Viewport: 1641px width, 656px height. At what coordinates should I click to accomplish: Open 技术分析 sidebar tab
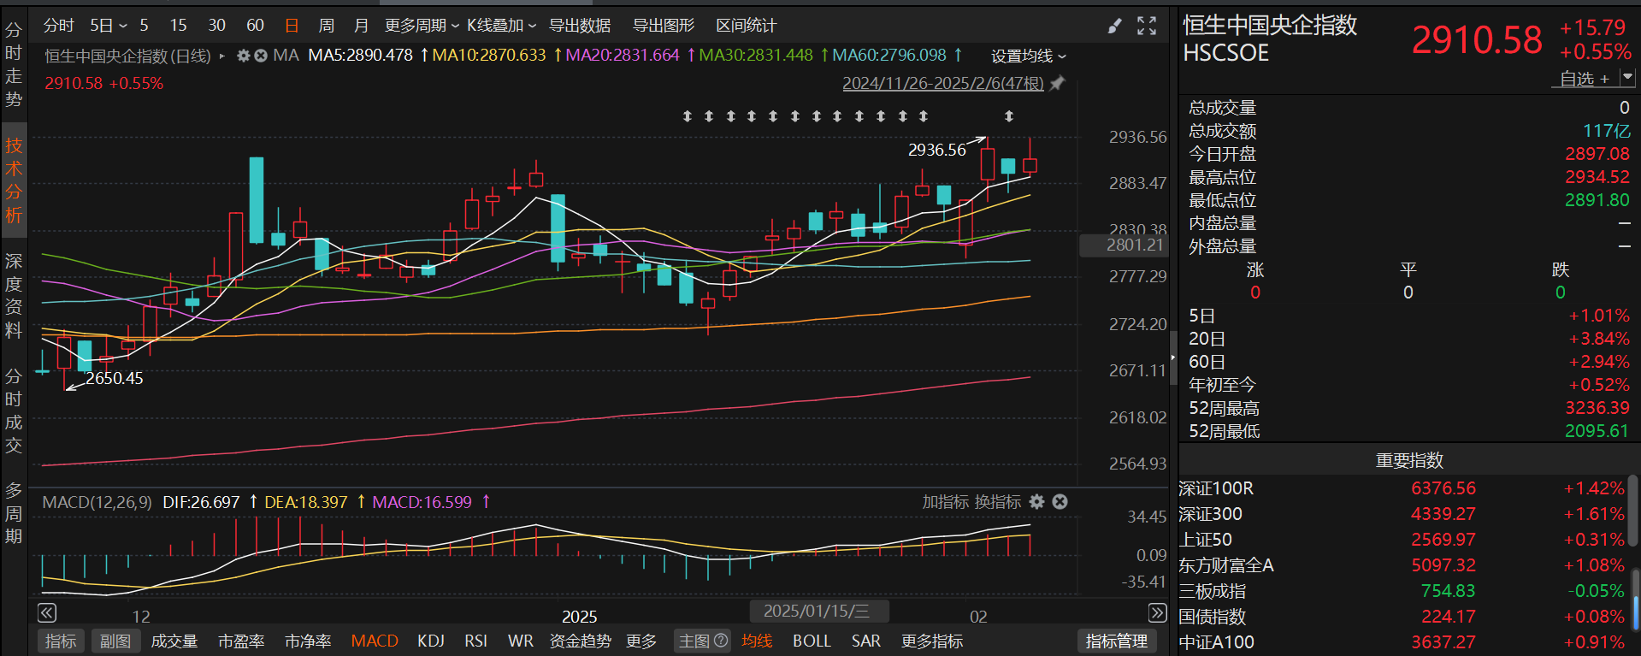pyautogui.click(x=14, y=180)
